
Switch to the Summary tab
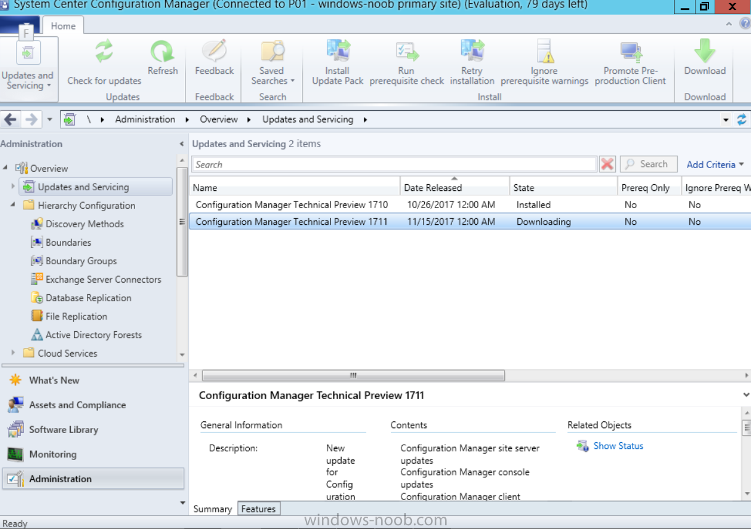(213, 509)
